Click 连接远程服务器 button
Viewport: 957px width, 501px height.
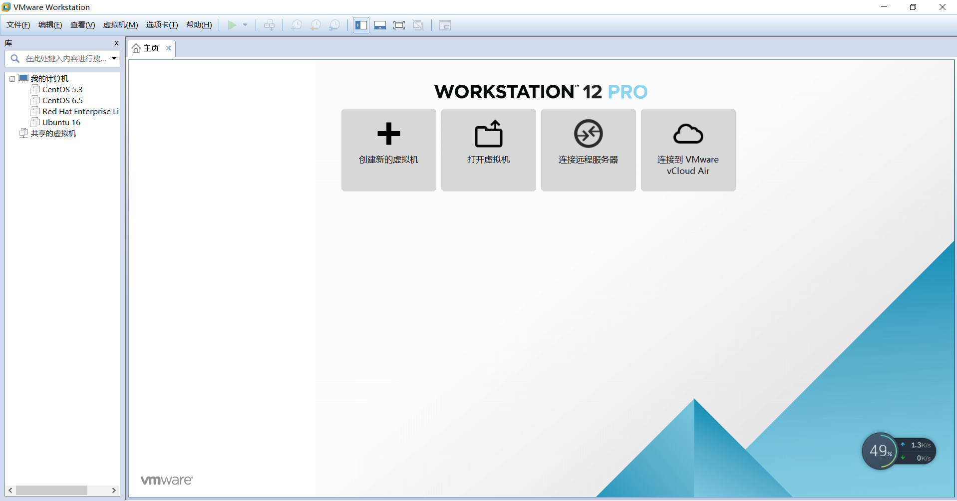589,150
